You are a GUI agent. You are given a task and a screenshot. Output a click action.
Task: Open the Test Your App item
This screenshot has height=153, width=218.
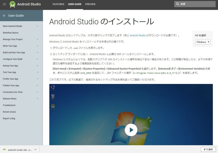(x=10, y=72)
